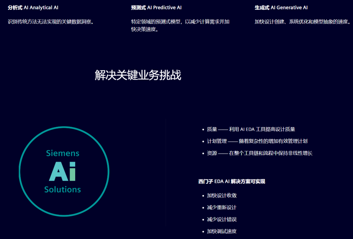
Task: Click the large title "解决关键业务挑战"
Action: pos(138,75)
